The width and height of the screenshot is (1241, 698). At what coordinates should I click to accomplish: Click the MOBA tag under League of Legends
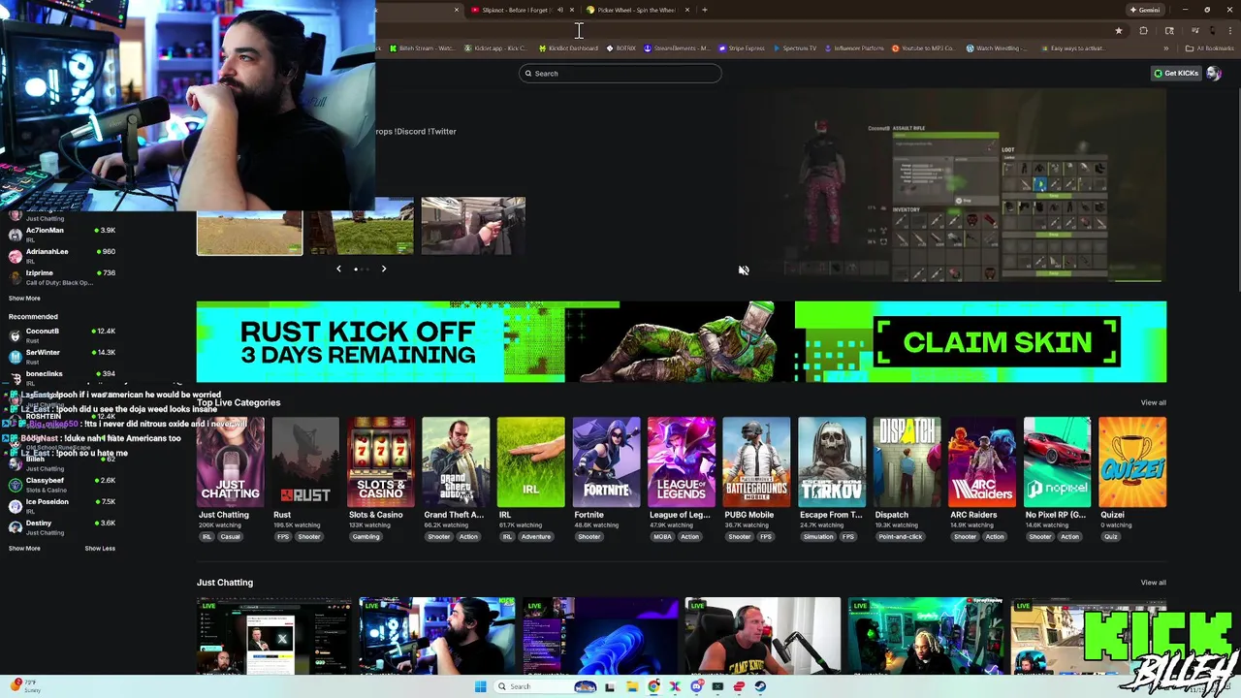tap(662, 537)
